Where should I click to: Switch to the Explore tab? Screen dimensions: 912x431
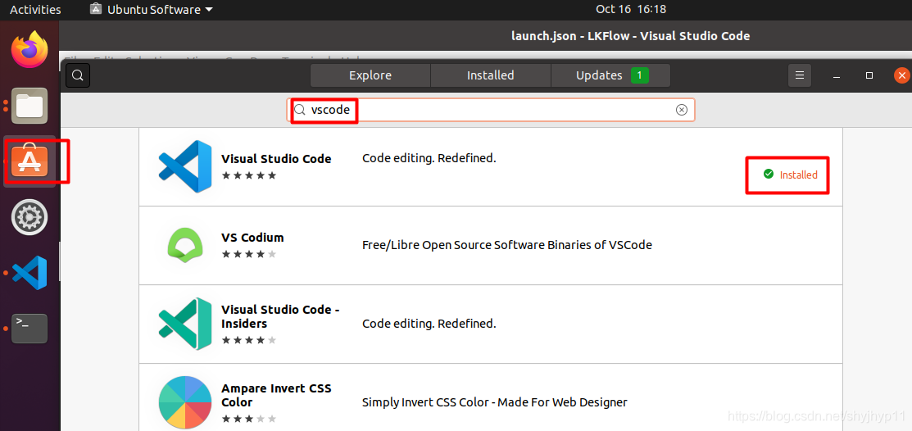point(370,75)
